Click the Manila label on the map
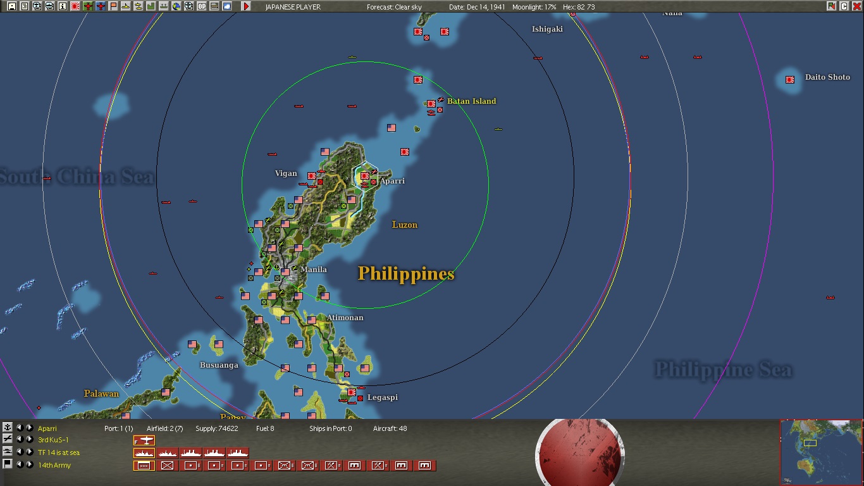864x486 pixels. 314,269
